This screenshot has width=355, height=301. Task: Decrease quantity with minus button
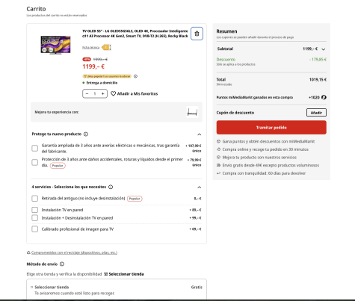coord(87,94)
